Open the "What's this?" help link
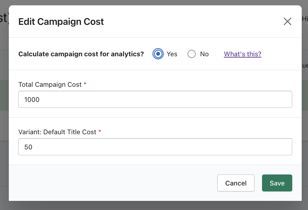 click(x=242, y=54)
